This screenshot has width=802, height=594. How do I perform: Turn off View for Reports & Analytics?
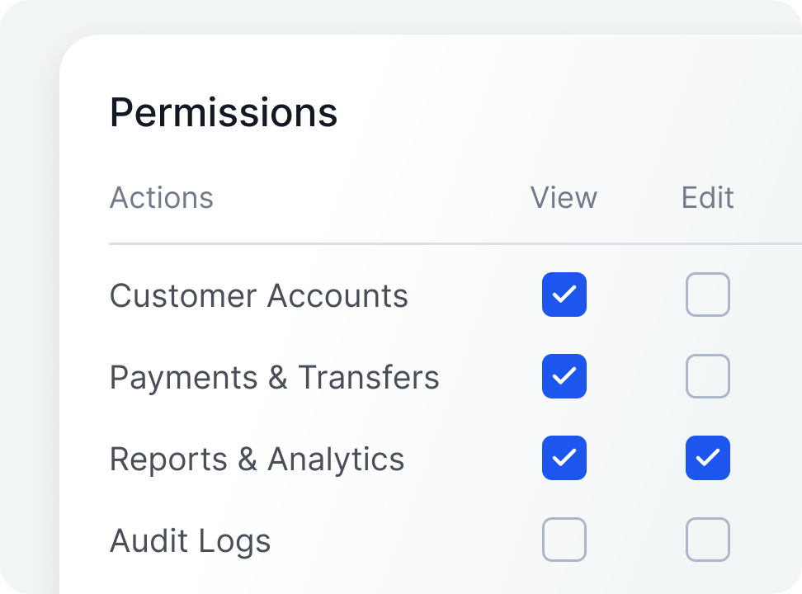564,458
